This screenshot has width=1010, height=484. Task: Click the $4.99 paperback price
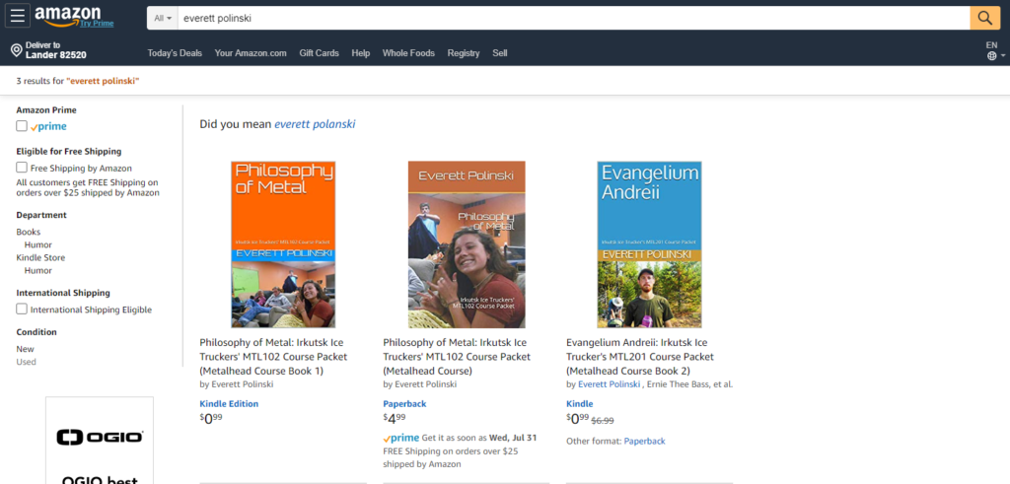(395, 418)
